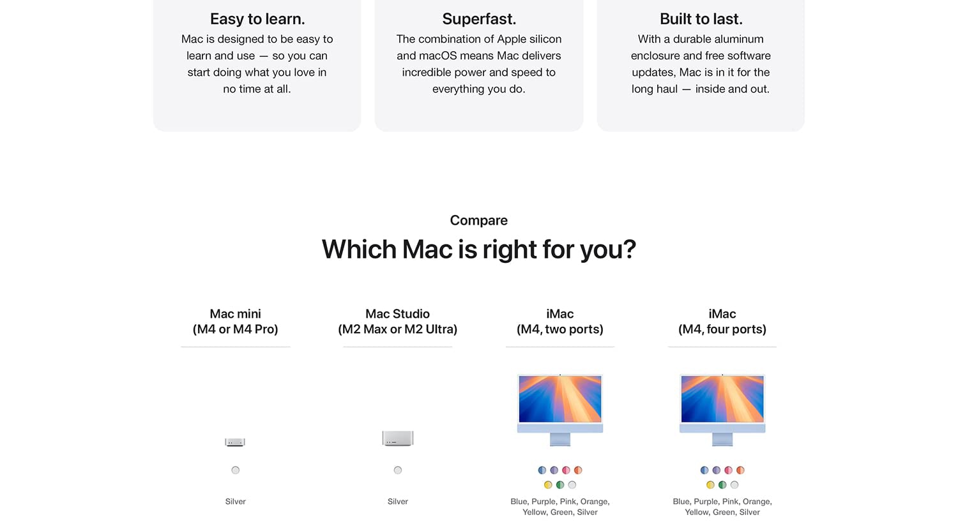Viewport: 958px width, 524px height.
Task: Select Green swatch for iMac four ports
Action: tap(722, 485)
